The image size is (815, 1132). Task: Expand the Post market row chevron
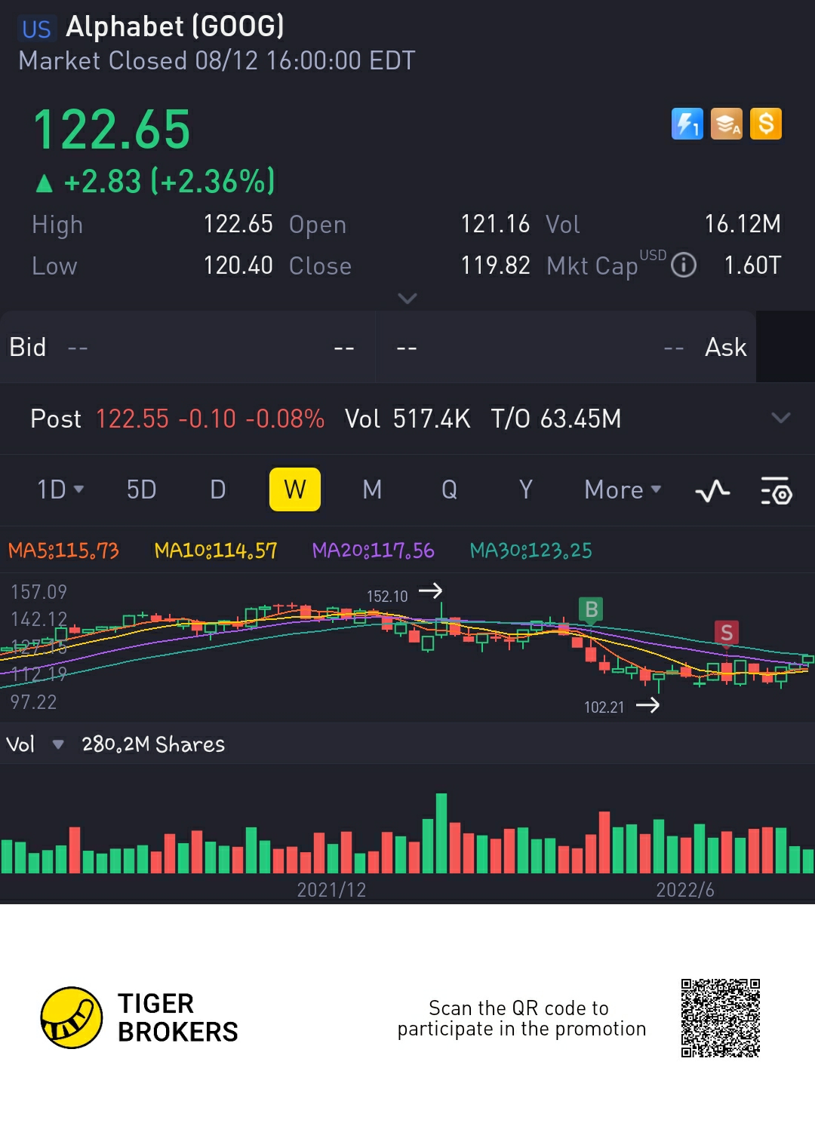pyautogui.click(x=781, y=418)
